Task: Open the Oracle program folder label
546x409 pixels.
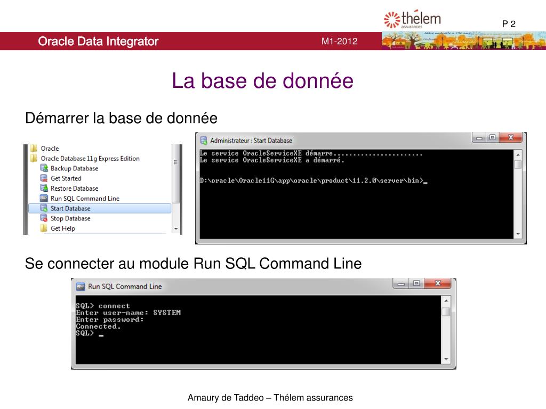Action: [50, 149]
